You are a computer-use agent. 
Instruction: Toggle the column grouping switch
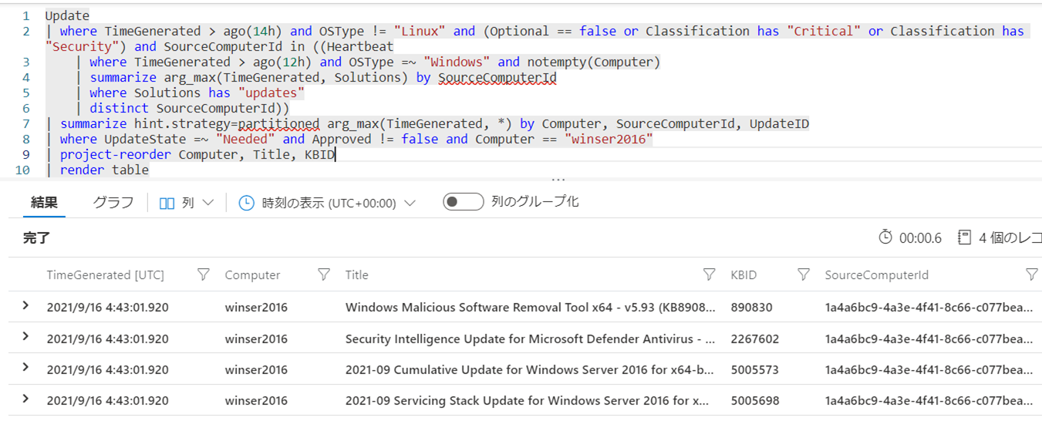463,202
